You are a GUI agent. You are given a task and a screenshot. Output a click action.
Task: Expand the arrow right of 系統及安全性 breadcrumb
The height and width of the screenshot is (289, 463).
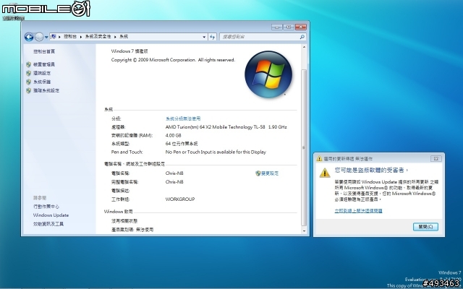click(116, 37)
